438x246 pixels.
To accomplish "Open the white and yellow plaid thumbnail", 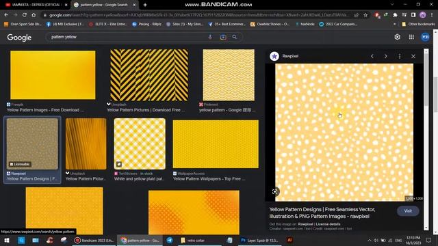I will coord(140,143).
